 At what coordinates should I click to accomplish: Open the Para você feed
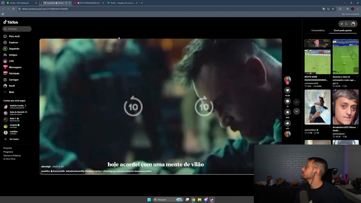(12, 36)
